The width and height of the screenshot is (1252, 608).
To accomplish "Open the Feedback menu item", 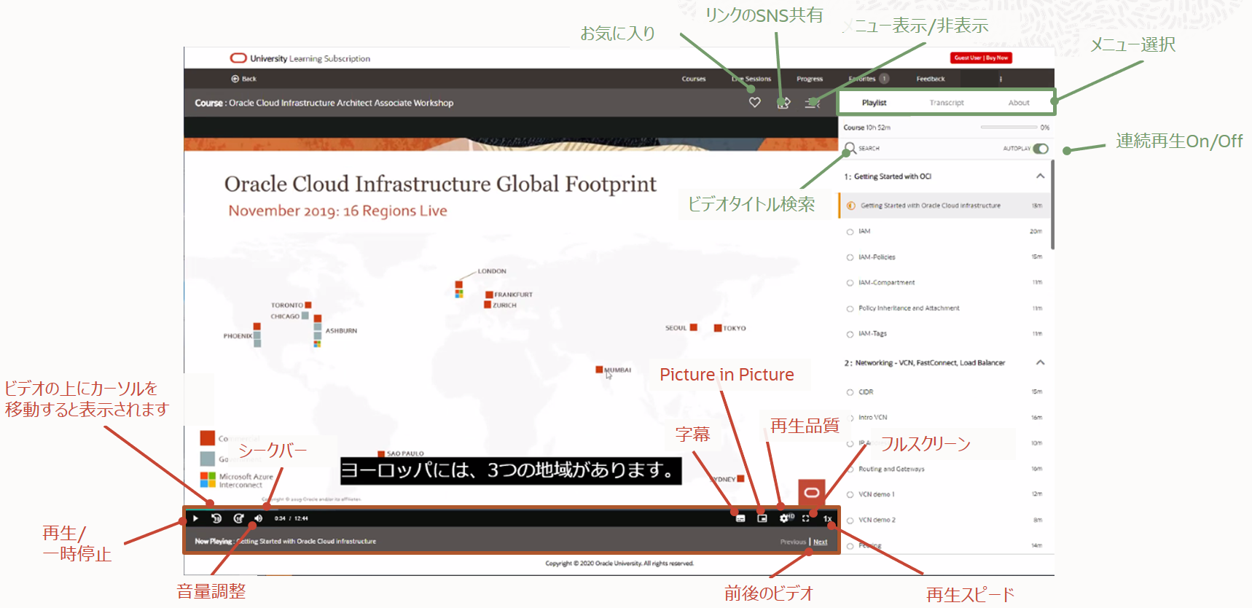I will pyautogui.click(x=931, y=79).
